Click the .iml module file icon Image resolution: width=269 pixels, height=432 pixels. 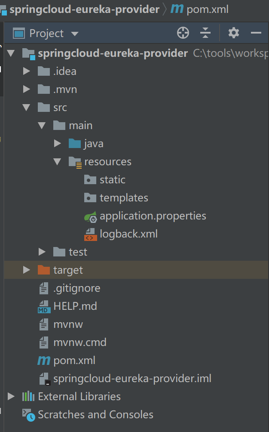[45, 379]
